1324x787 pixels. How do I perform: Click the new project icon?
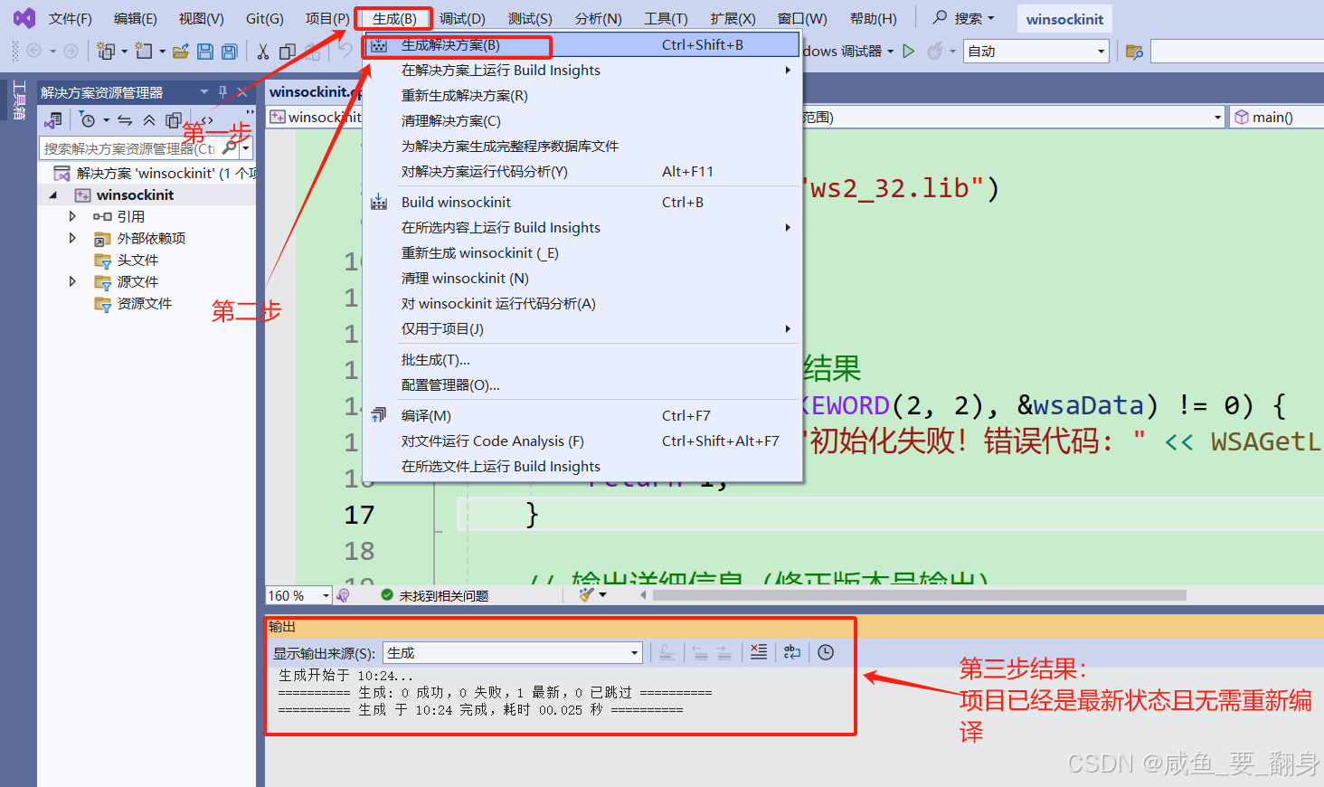pyautogui.click(x=106, y=52)
